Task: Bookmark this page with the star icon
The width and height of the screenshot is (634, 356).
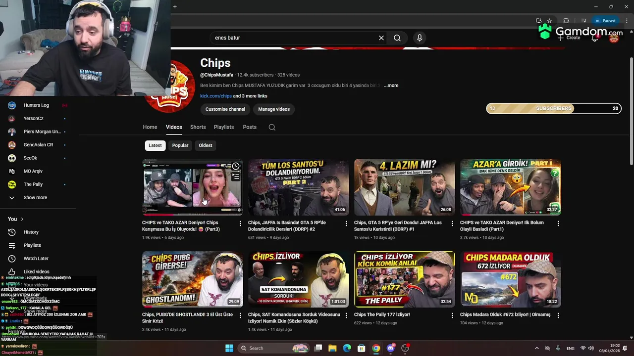Action: [549, 21]
